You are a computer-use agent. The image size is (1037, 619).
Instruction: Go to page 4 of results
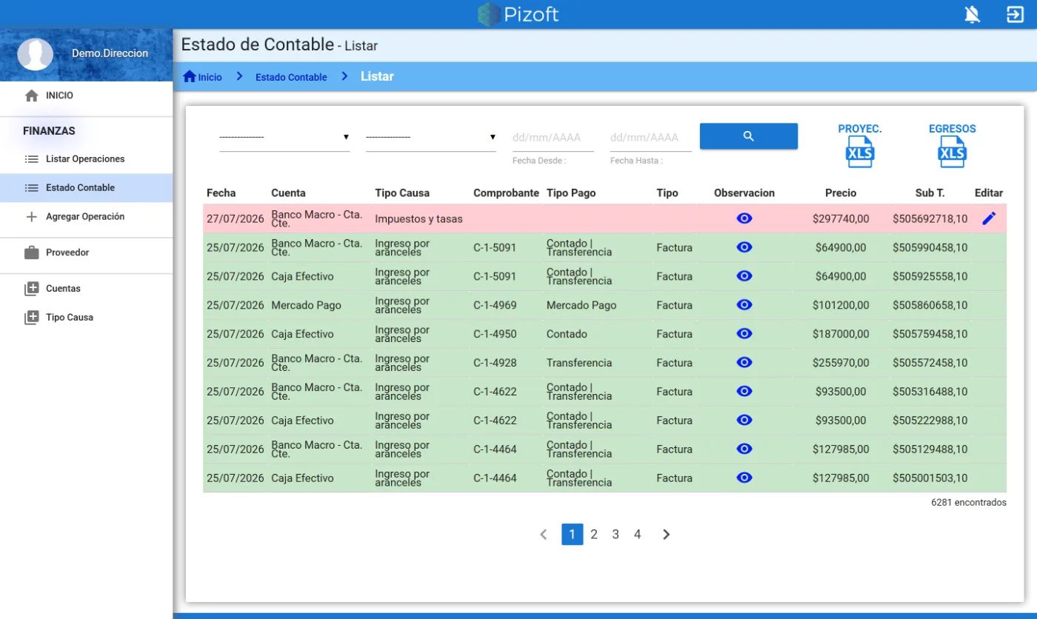coord(637,535)
